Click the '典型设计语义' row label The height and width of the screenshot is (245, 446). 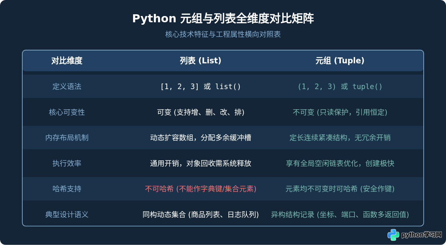67,214
